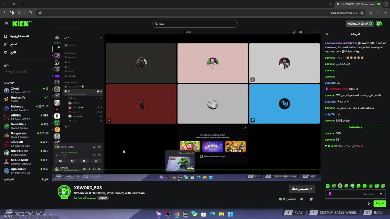
Task: Click the English language tag
Action: (x=103, y=198)
